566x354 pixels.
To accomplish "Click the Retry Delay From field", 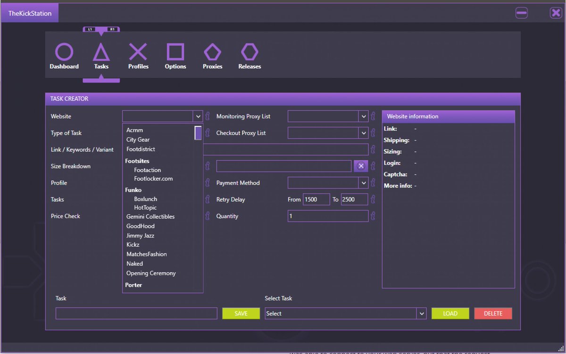I will 316,199.
